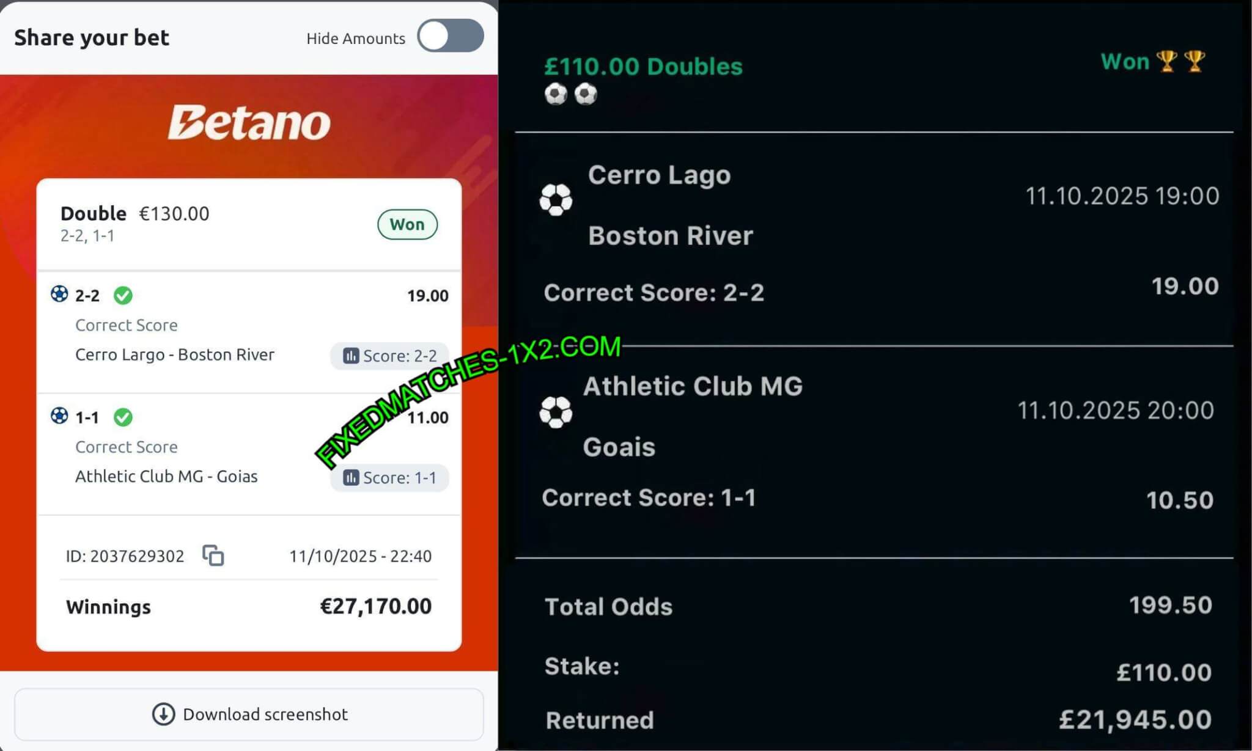
Task: Click the Winnings amount €27,170.00
Action: pyautogui.click(x=376, y=606)
